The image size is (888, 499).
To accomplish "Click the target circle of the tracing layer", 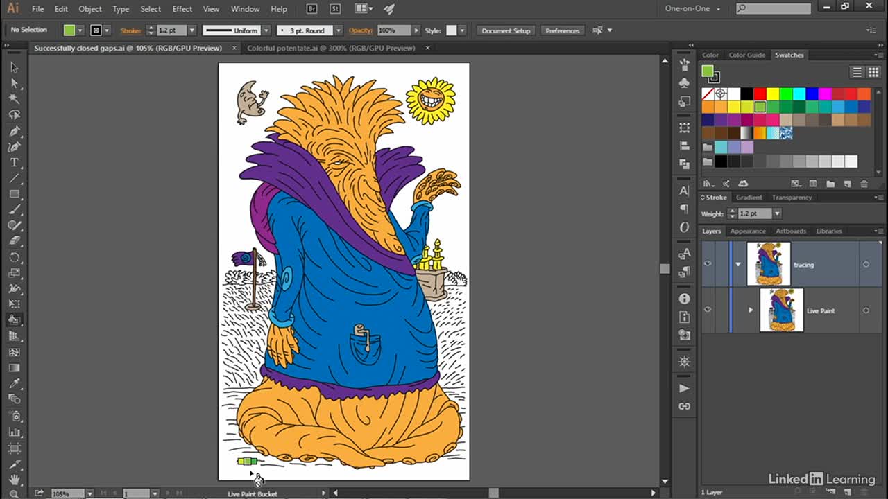I will 866,264.
